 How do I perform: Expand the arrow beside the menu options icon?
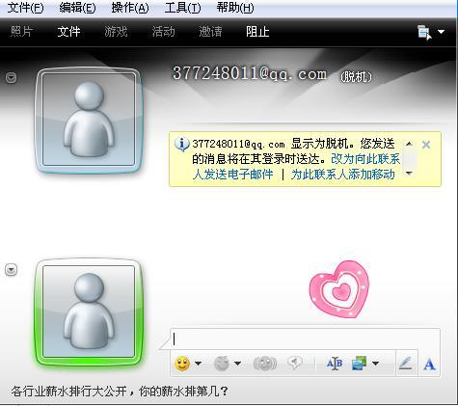[x=442, y=32]
